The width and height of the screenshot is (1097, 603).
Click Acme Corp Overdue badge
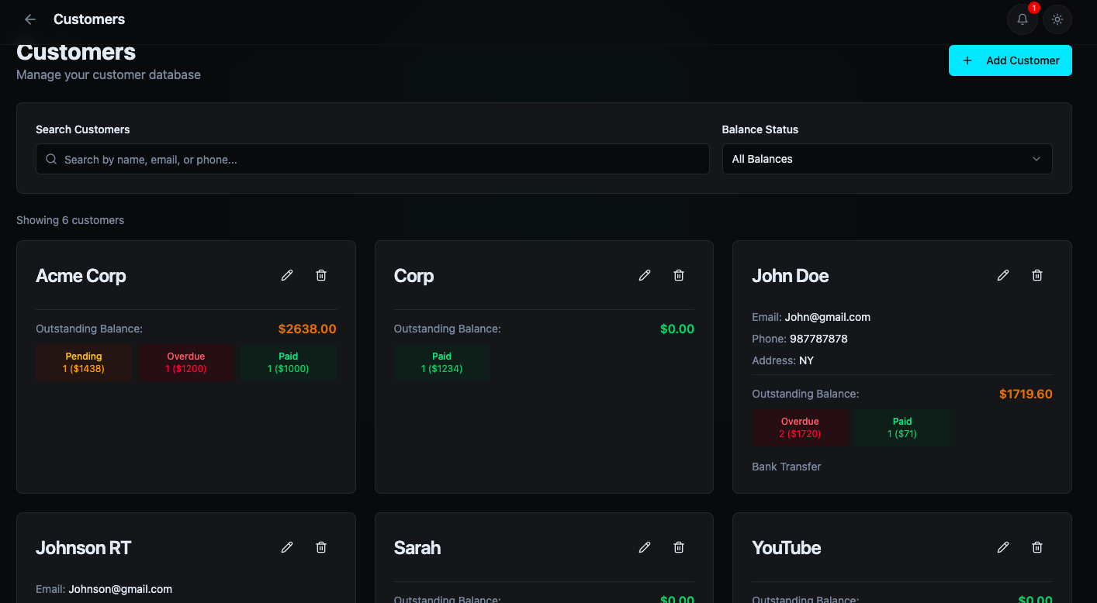point(186,363)
